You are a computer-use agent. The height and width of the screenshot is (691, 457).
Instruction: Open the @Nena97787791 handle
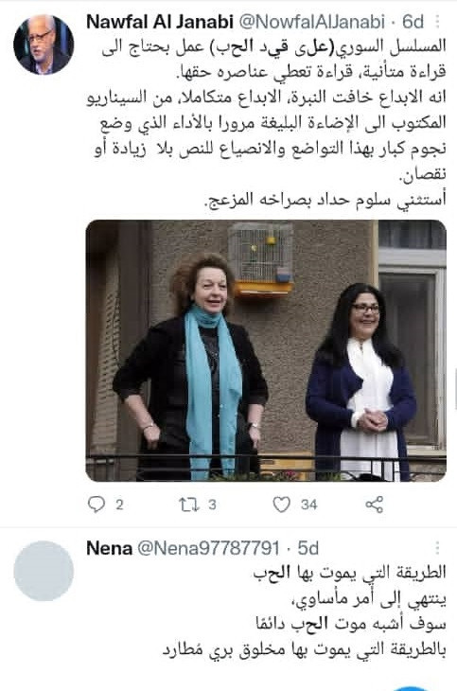coord(208,548)
